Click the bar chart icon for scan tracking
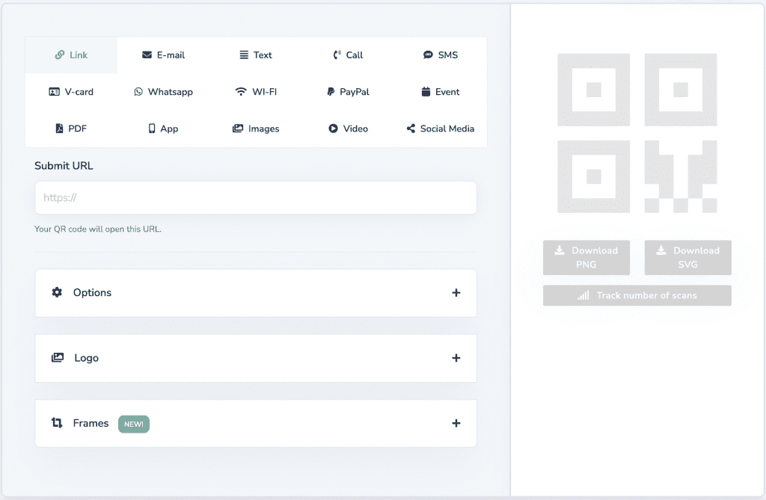766x500 pixels. tap(583, 295)
